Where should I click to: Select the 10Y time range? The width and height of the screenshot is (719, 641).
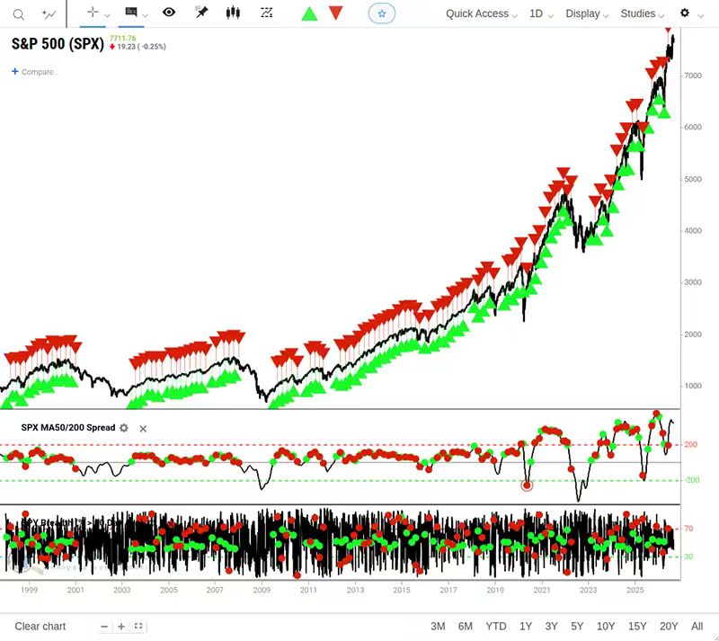605,627
